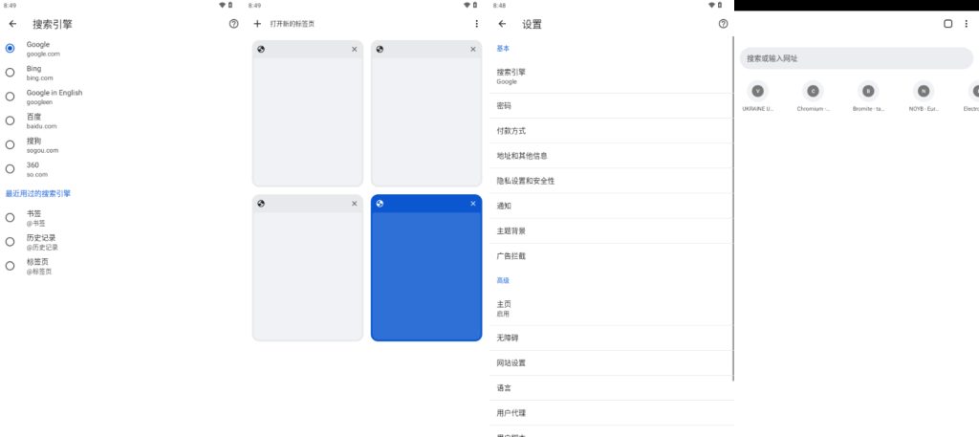Go back from the 搜索引擎 screen

click(x=13, y=24)
